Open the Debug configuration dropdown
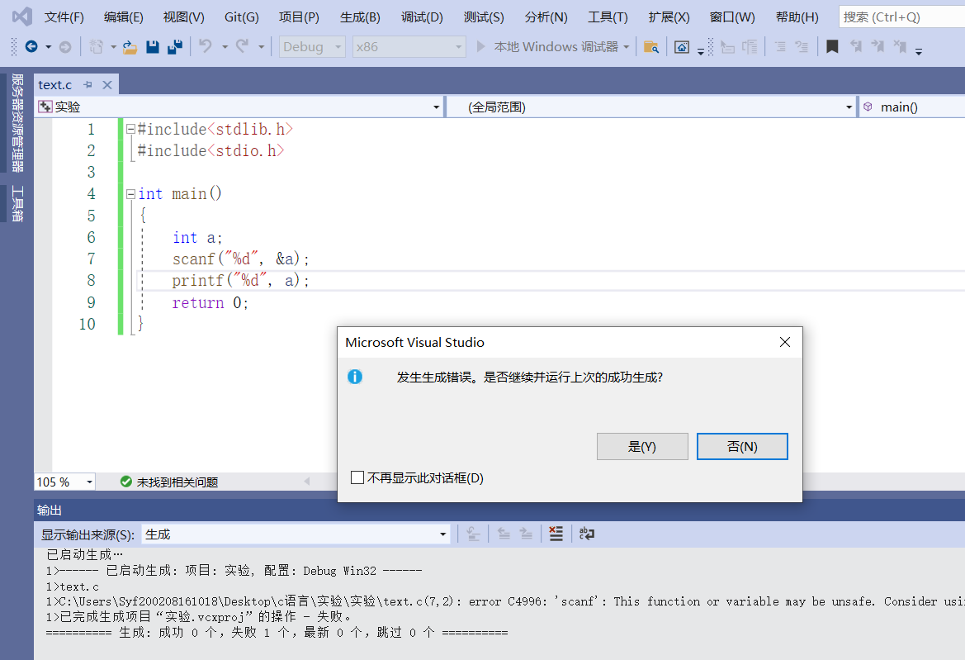 (x=313, y=47)
